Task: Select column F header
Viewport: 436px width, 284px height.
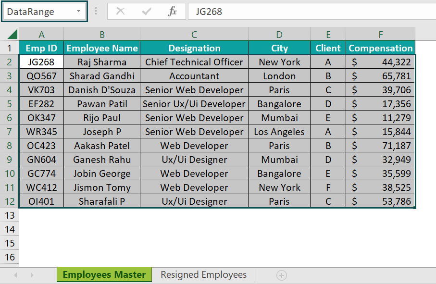Action: coord(380,34)
